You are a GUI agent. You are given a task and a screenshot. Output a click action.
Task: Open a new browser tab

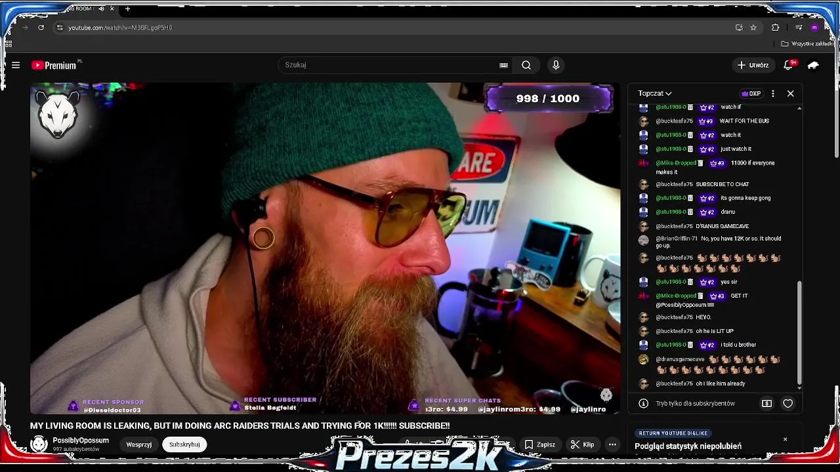127,9
